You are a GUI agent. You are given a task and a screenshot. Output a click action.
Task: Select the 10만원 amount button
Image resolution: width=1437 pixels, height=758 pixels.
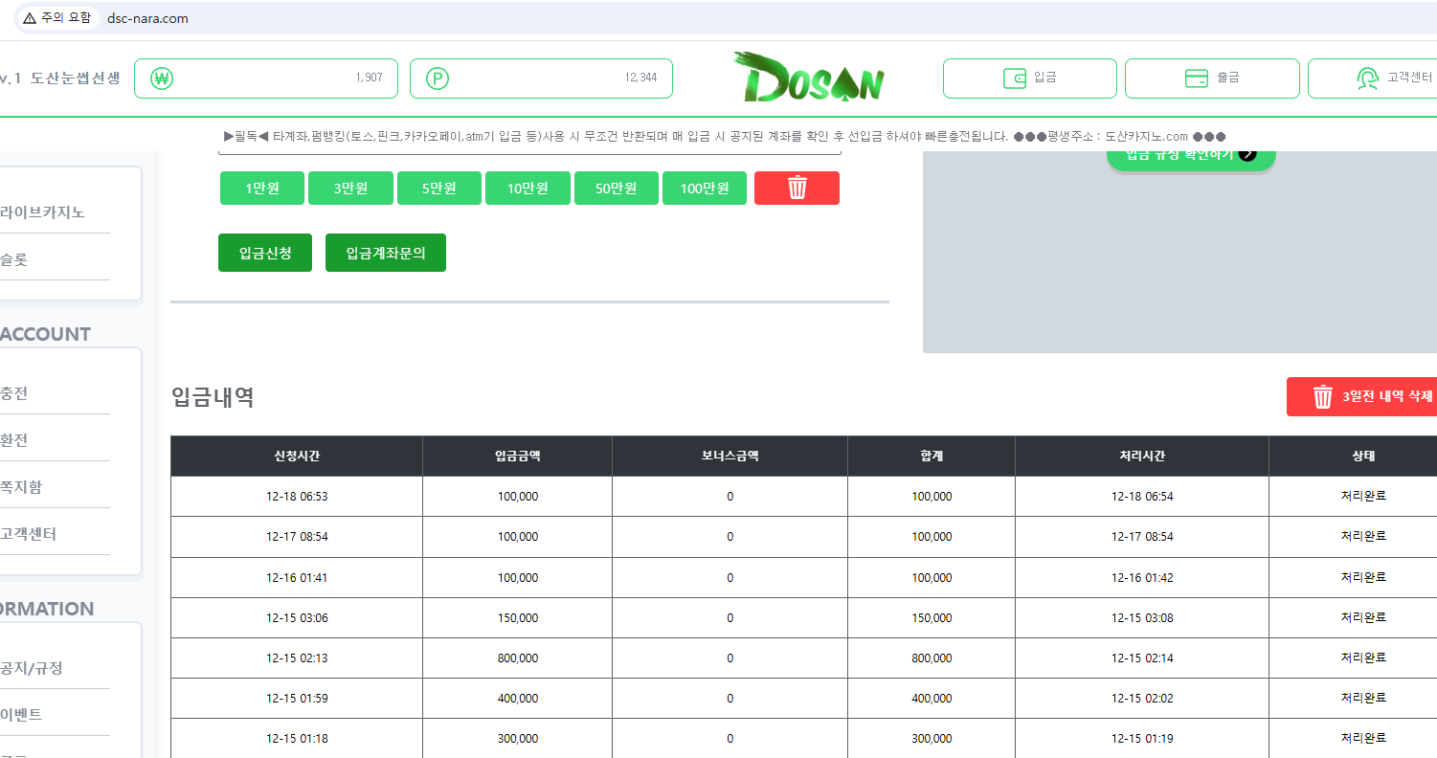528,189
